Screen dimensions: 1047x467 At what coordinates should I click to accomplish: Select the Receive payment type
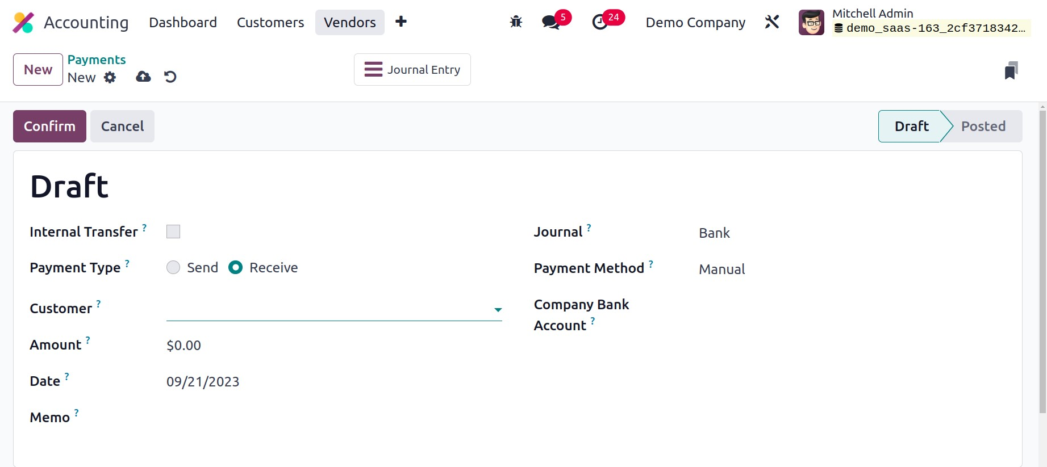pos(235,267)
